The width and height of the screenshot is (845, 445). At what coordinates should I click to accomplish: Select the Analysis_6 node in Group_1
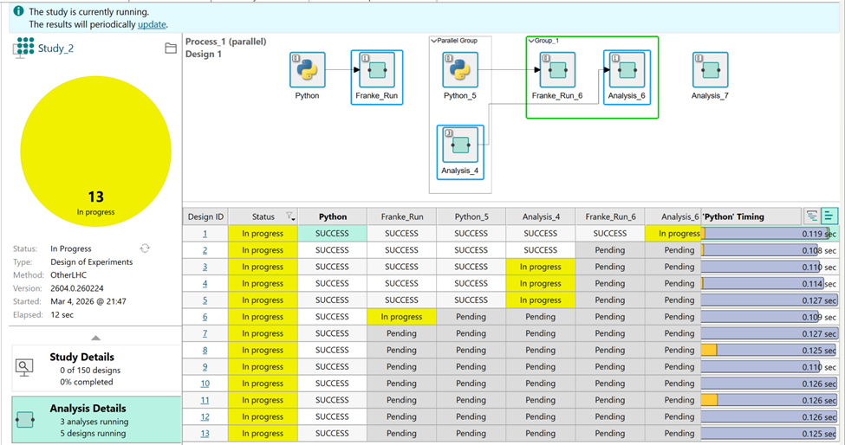(x=627, y=70)
